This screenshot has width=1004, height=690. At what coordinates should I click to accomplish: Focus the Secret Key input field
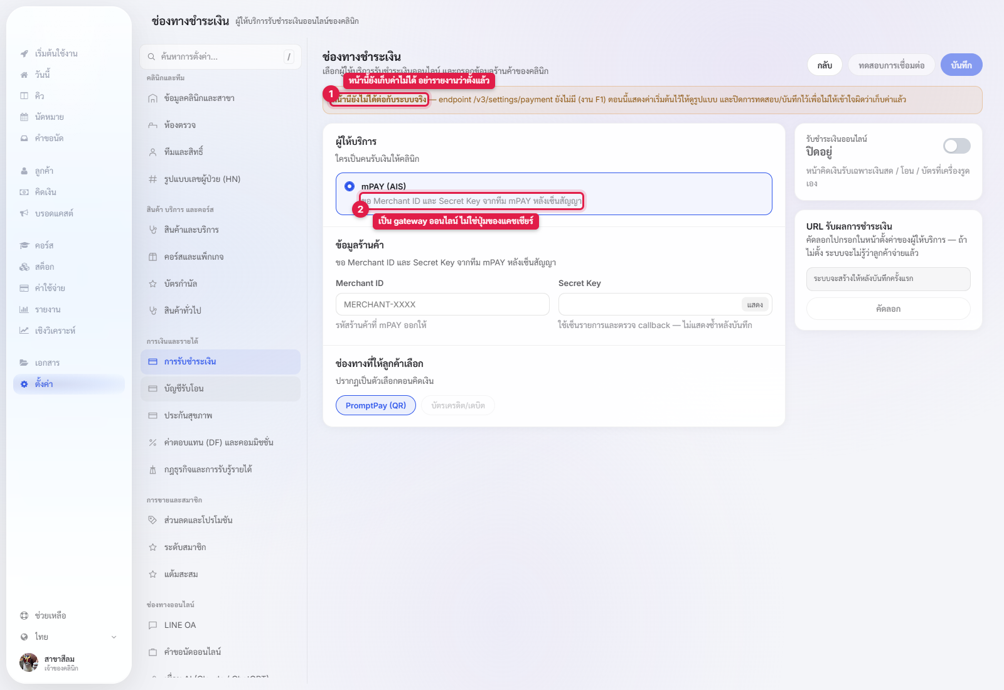coord(665,304)
